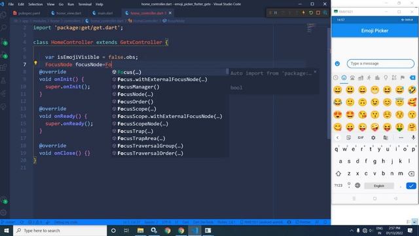Pick the rolling-on-floor laughing emoji
Image resolution: width=419 pixels, height=236 pixels.
(412, 90)
